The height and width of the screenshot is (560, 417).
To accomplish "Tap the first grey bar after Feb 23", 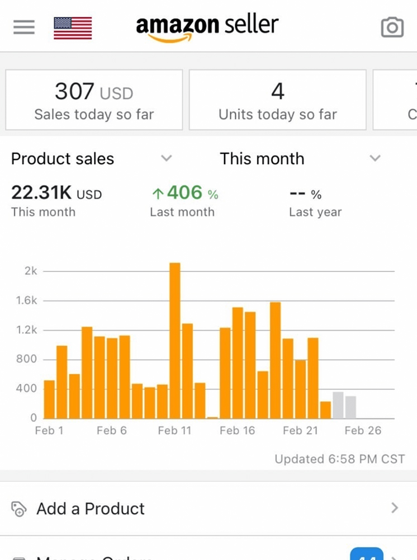I will tap(338, 405).
